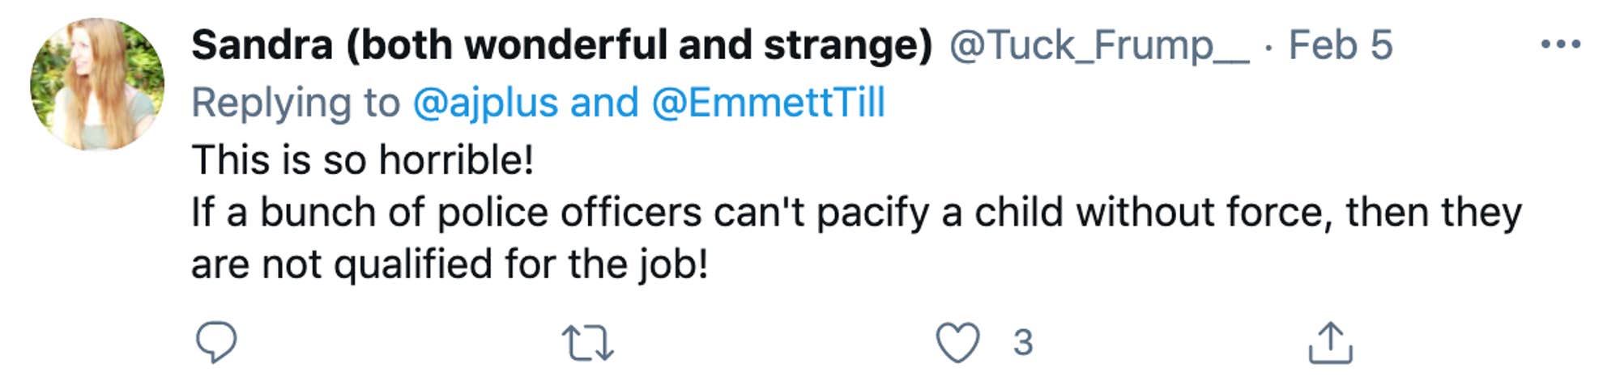Open the three-dot more options menu
Screen dimensions: 1620x389
point(1560,44)
